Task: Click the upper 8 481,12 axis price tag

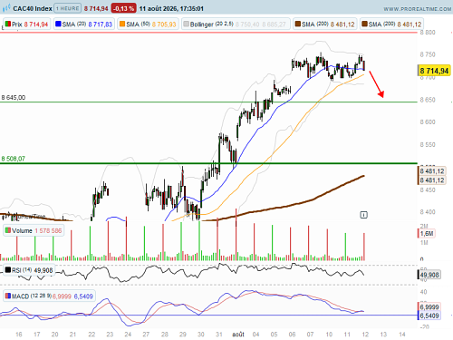Action: (432, 171)
